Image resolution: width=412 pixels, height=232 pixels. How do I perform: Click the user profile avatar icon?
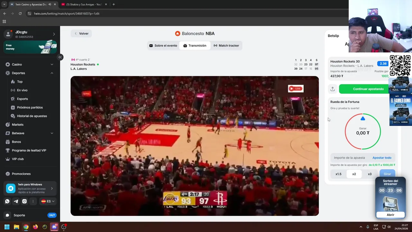8,34
